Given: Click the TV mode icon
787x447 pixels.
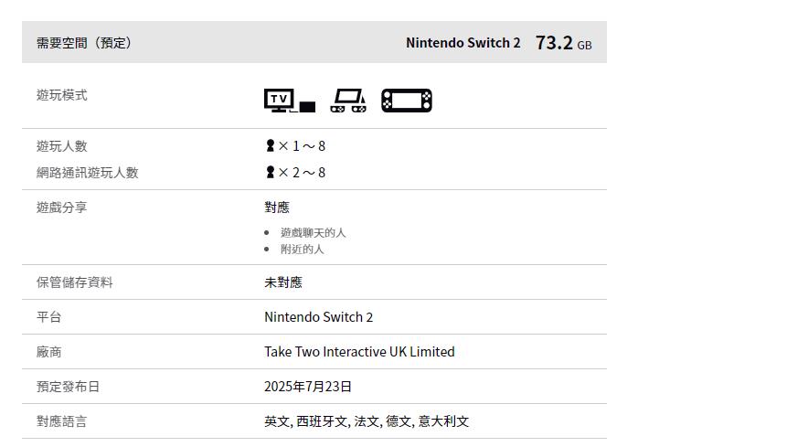Looking at the screenshot, I should pos(289,101).
